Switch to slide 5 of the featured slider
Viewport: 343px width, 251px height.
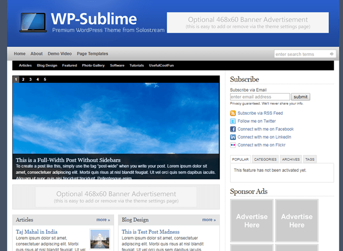pos(45,79)
